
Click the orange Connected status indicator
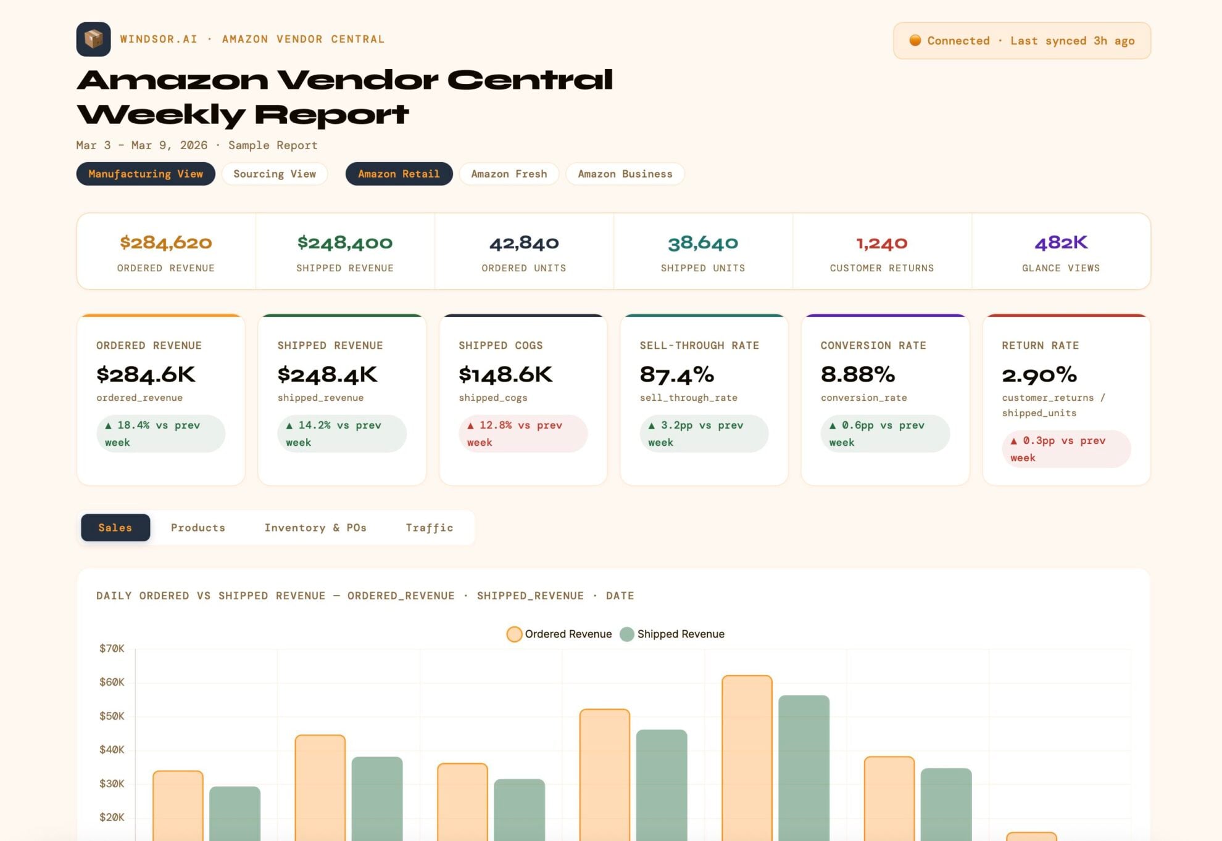(x=915, y=40)
